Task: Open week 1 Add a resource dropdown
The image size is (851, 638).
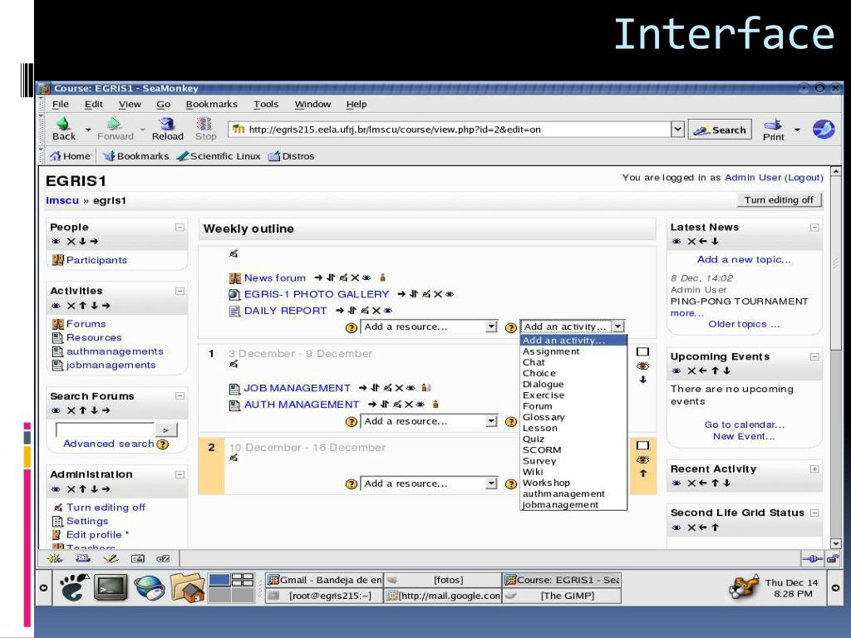Action: (x=429, y=421)
